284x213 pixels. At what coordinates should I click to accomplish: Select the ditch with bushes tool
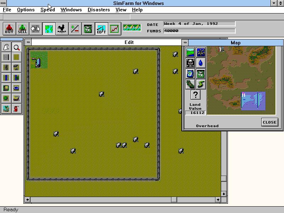point(16,78)
